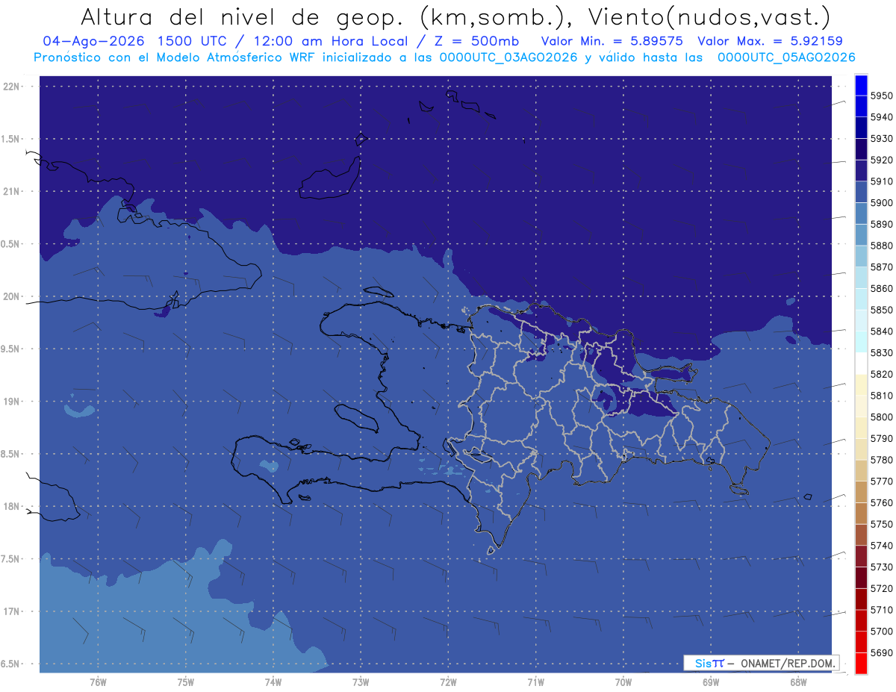Click the 22N latitude axis label
The height and width of the screenshot is (692, 896).
pos(13,87)
